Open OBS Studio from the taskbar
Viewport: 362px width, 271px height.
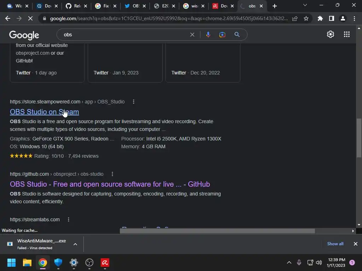[89, 263]
